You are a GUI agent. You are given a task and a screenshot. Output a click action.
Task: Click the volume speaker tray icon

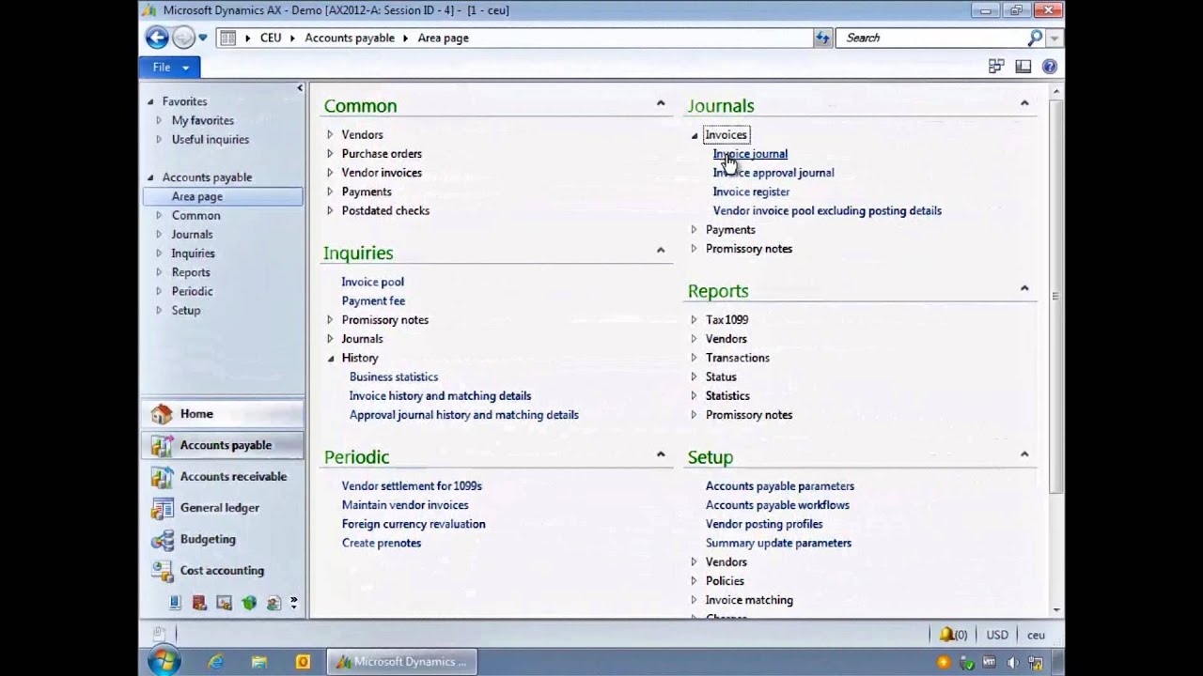(1013, 663)
